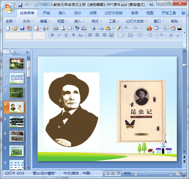This screenshot has height=179, width=189.
Task: Fit slide to window icon
Action: pos(178,173)
